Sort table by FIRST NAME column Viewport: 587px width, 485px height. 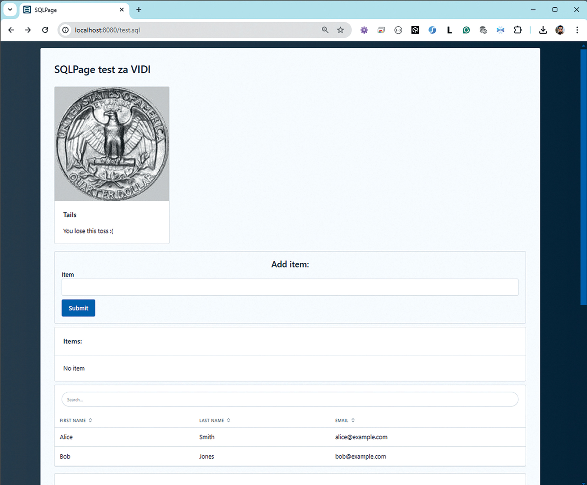pyautogui.click(x=76, y=420)
